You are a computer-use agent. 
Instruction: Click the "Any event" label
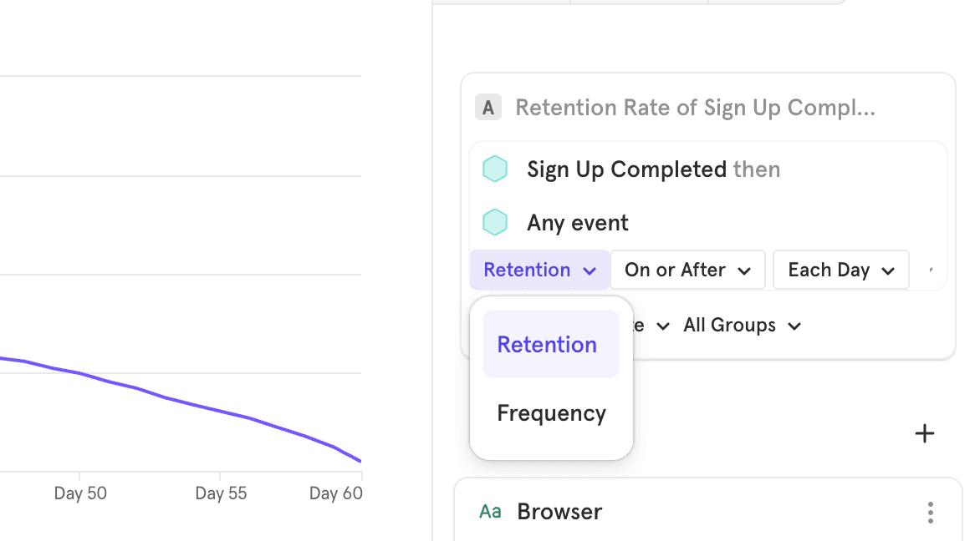[578, 223]
